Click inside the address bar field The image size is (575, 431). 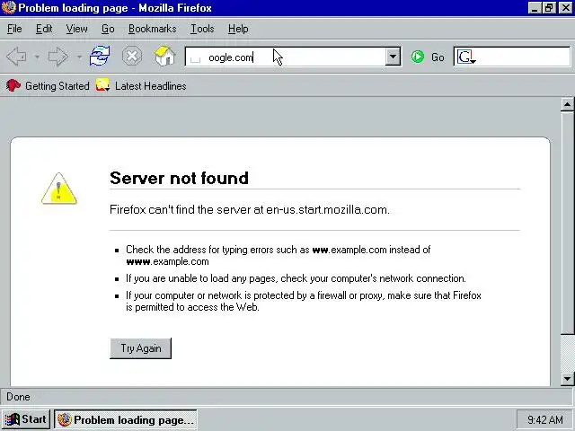tap(294, 57)
